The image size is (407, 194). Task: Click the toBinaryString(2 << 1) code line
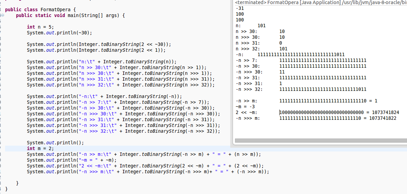[96, 50]
